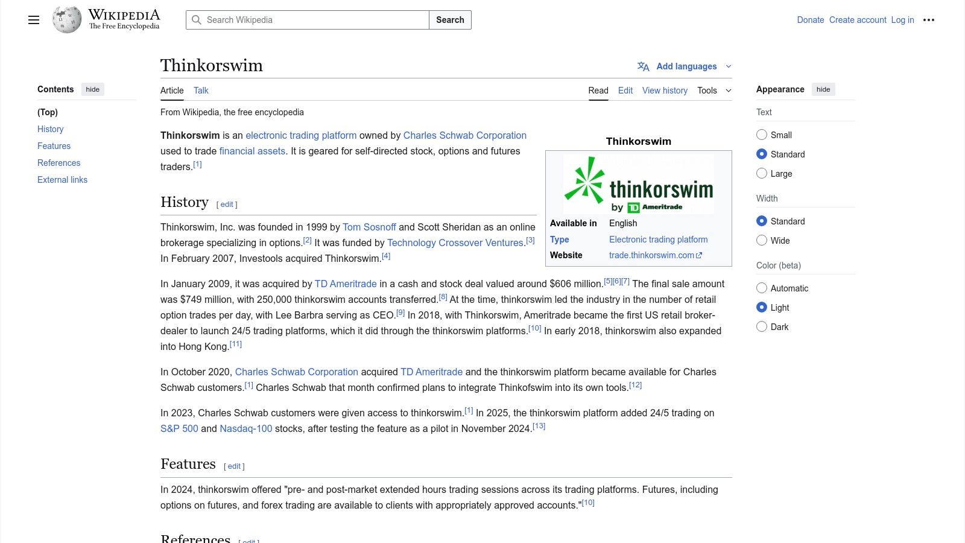Open citation [4] reference
Screen dimensions: 965x543
386,256
